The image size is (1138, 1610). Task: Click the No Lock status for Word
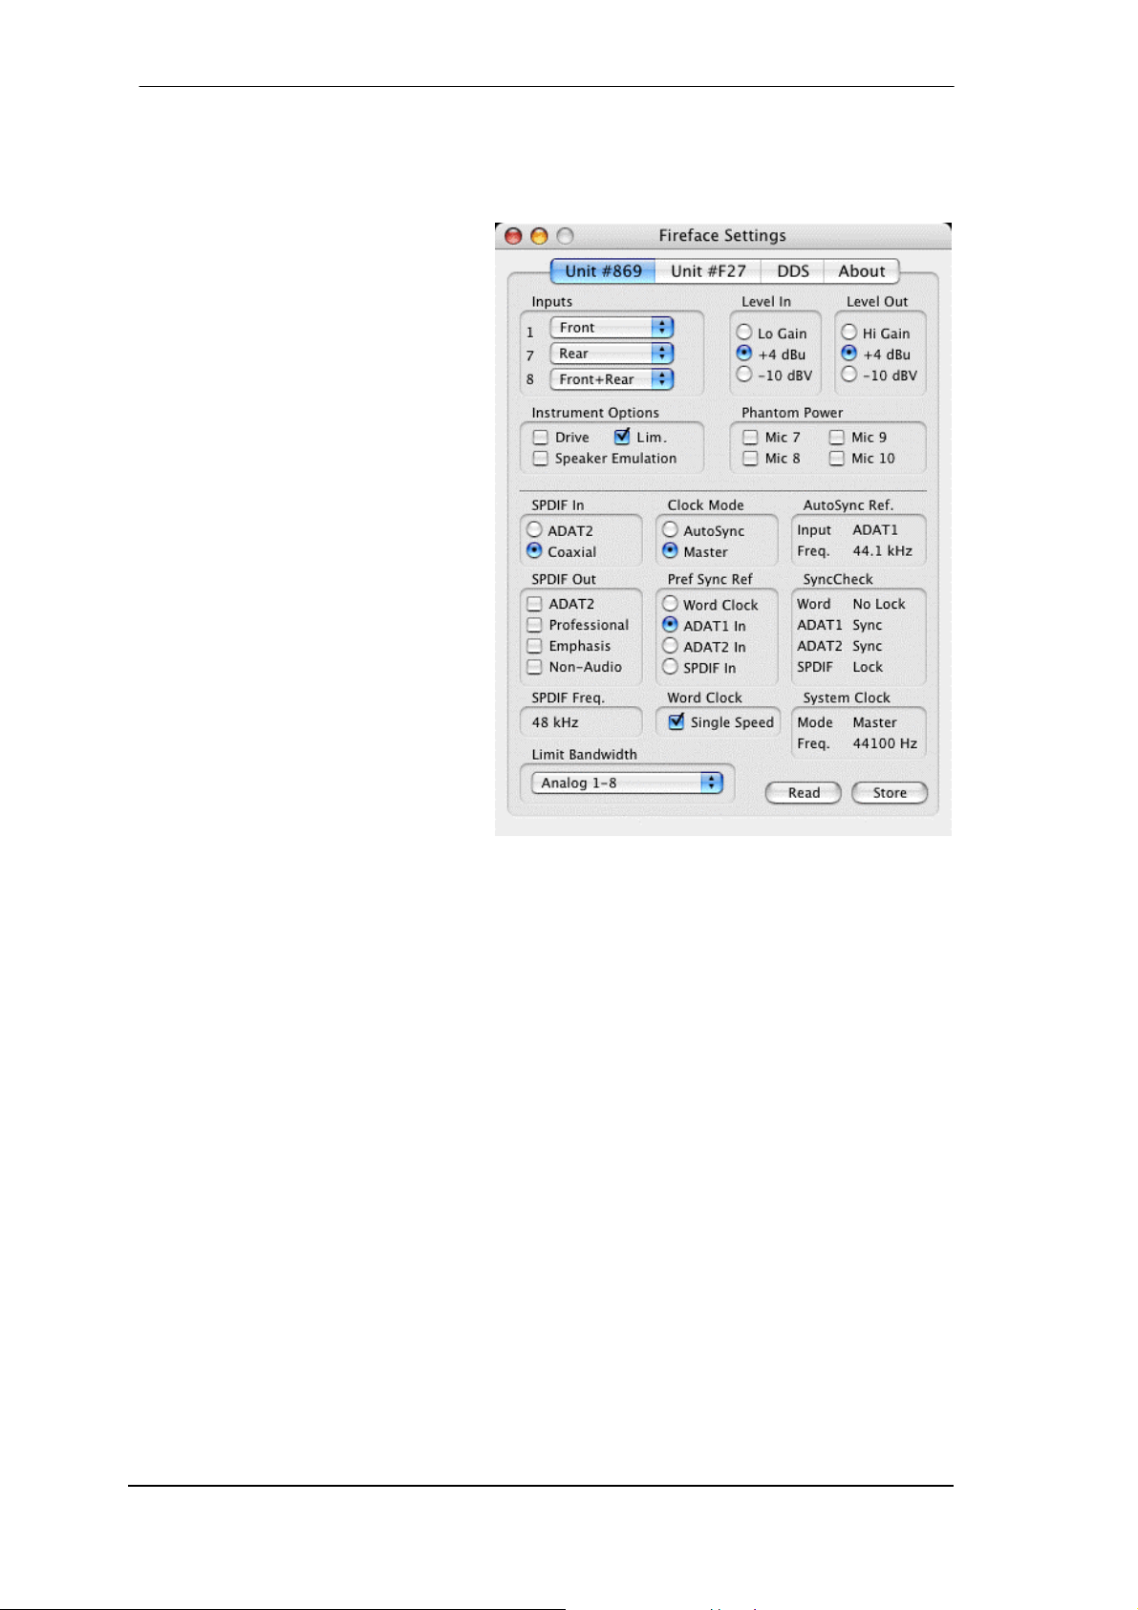coord(879,604)
